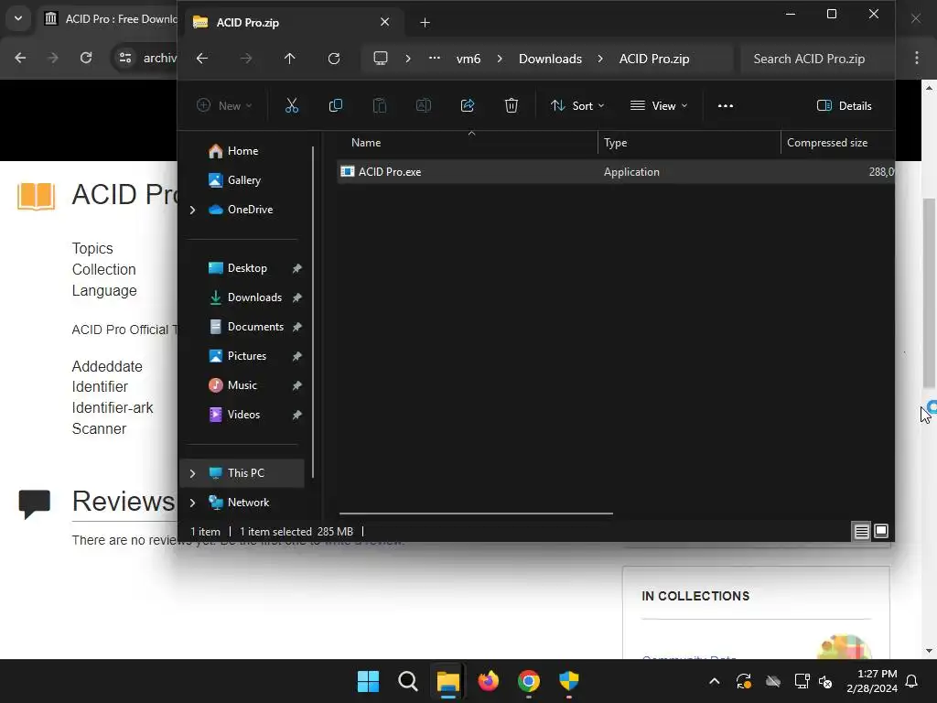Viewport: 937px width, 703px height.
Task: Click browser Reload button
Action: point(86,58)
